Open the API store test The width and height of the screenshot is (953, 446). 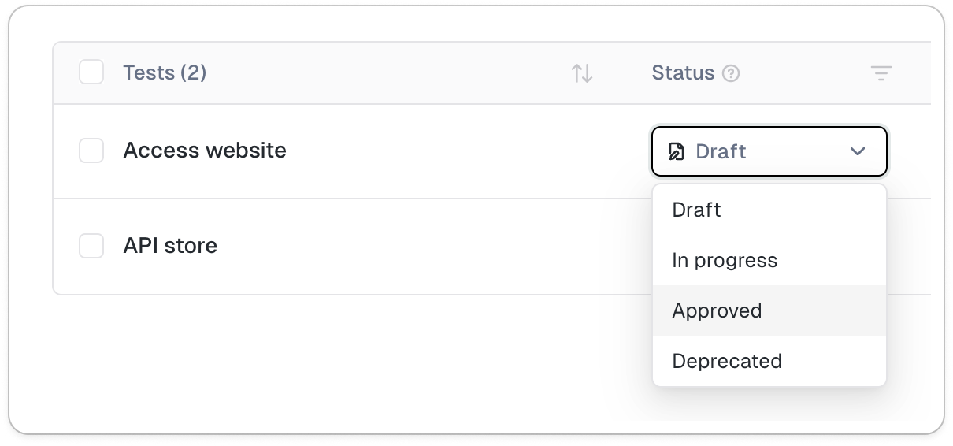coord(170,246)
